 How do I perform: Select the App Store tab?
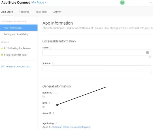point(7,12)
